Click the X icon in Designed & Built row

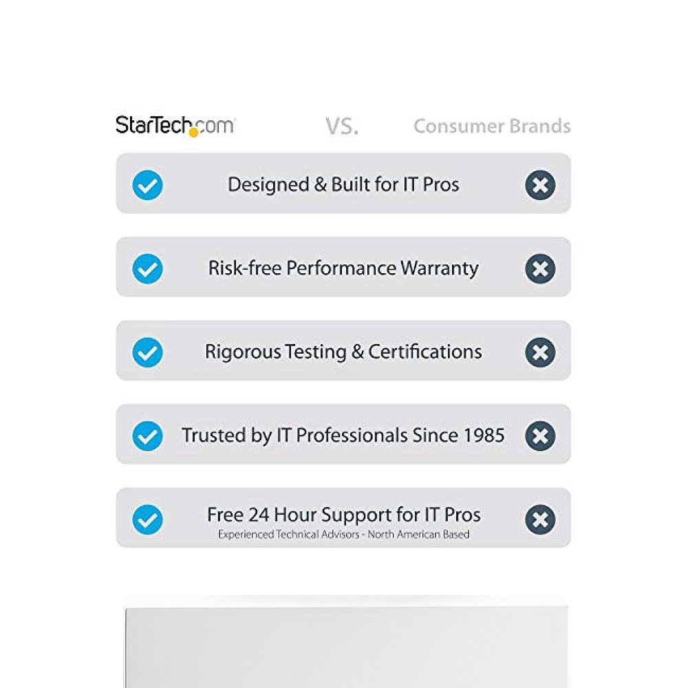[x=540, y=184]
